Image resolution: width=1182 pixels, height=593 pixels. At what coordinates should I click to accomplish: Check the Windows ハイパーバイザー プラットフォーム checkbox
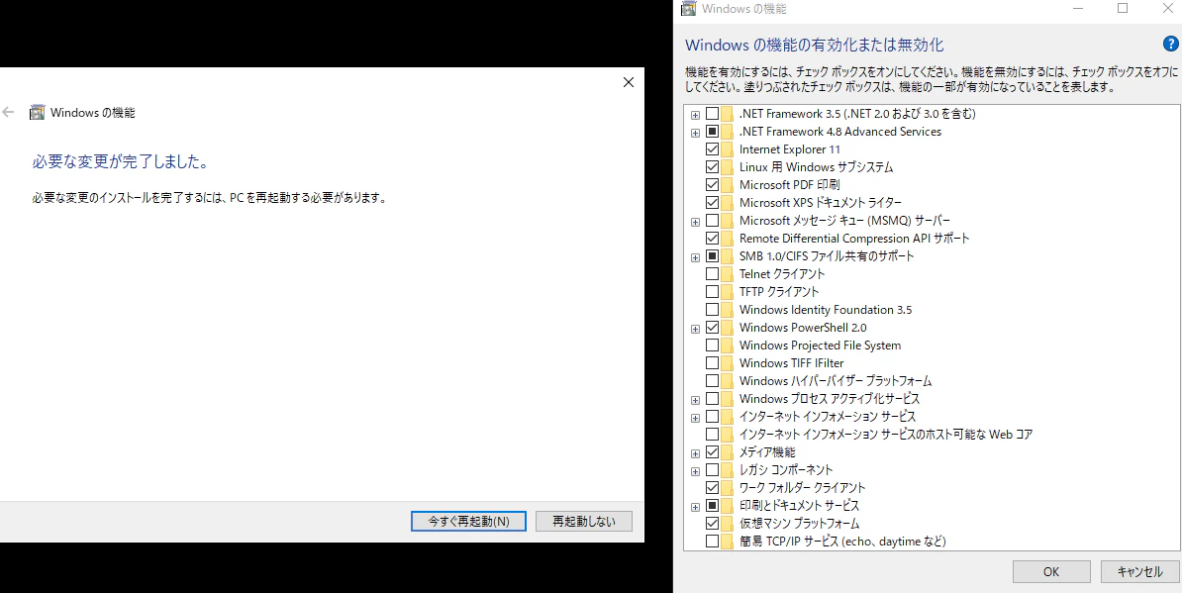[x=712, y=381]
